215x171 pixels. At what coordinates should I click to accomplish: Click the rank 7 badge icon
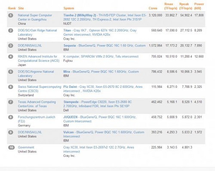[11, 102]
